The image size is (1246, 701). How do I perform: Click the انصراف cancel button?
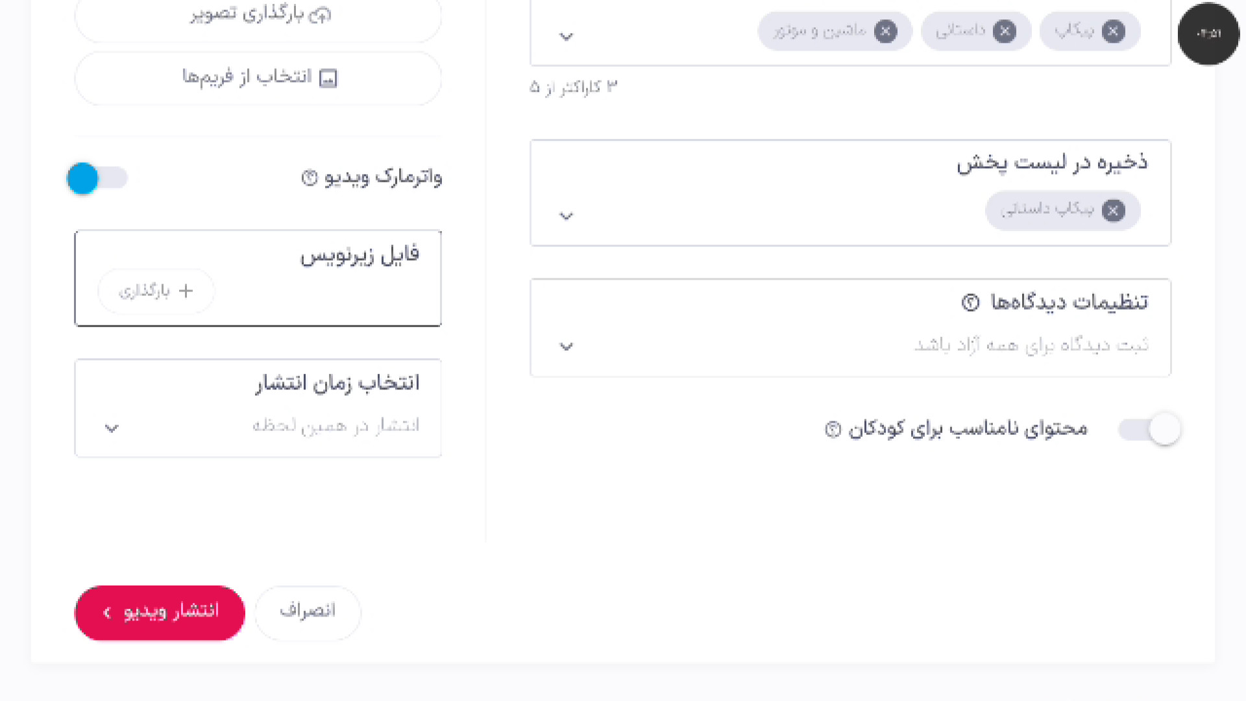(x=308, y=613)
